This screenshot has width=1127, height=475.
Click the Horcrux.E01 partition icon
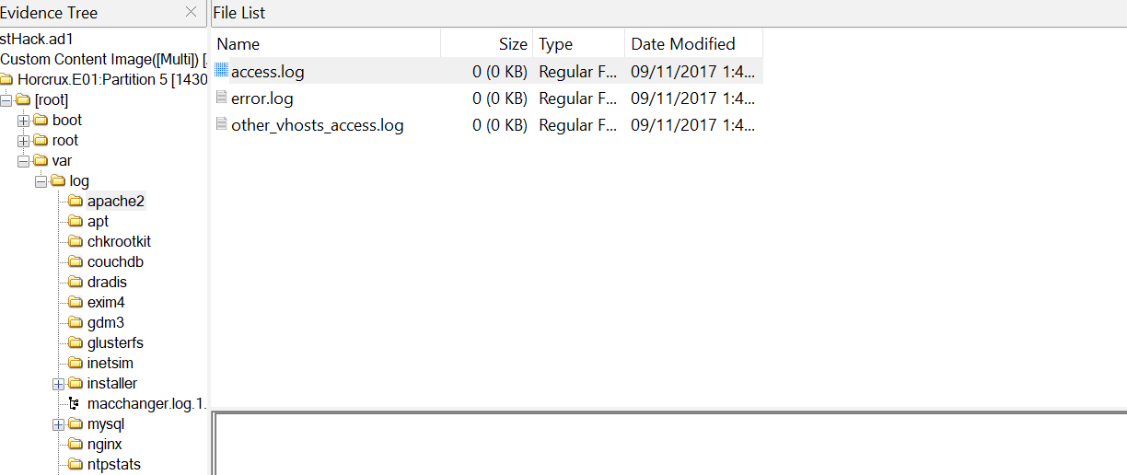(6, 80)
